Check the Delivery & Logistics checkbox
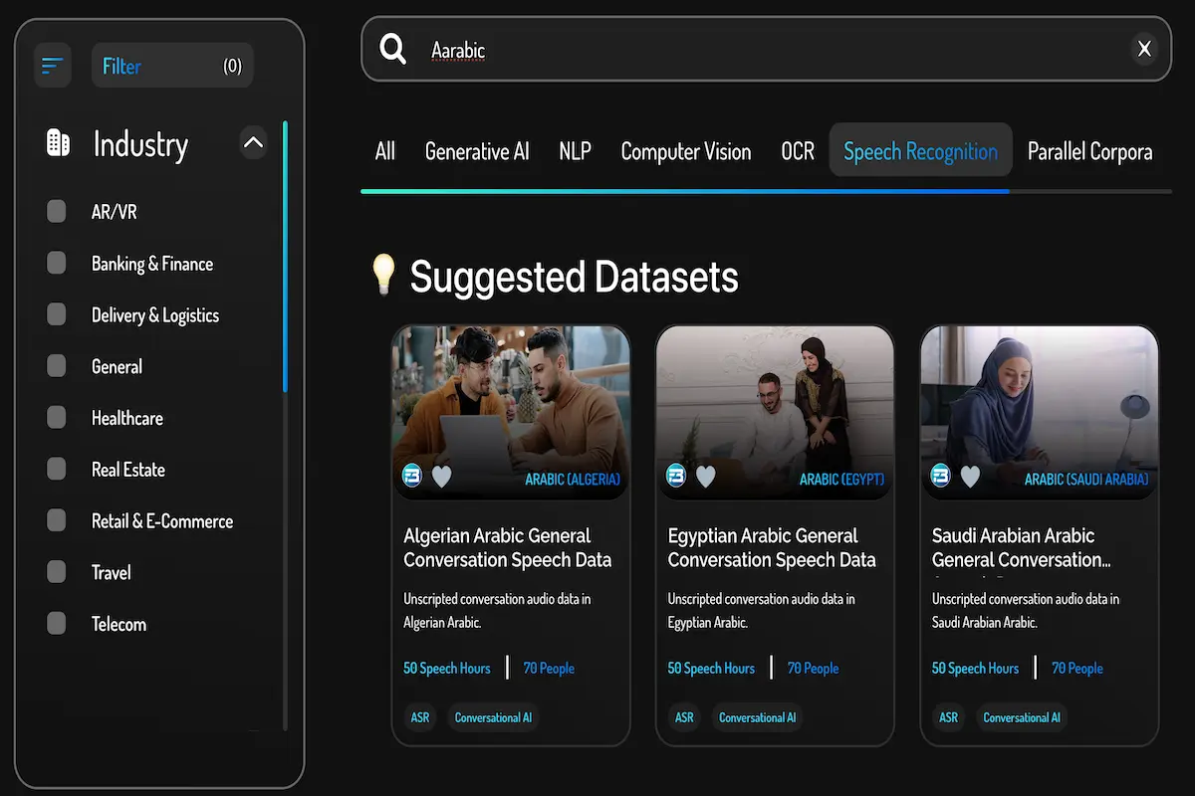1195x796 pixels. coord(57,314)
